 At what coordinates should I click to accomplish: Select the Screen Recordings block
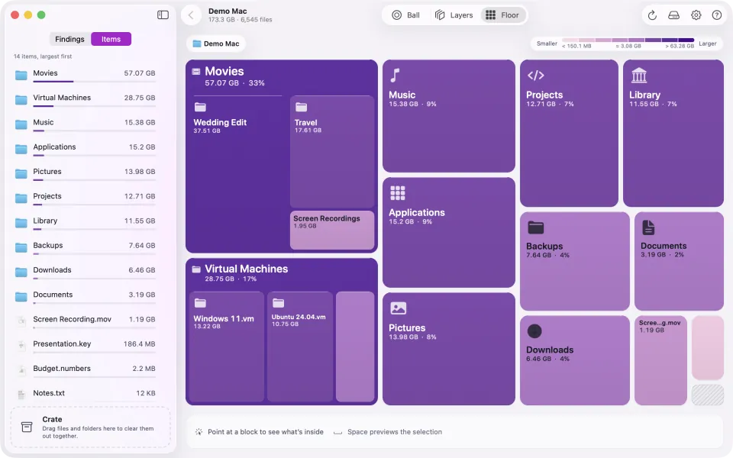[x=332, y=230]
